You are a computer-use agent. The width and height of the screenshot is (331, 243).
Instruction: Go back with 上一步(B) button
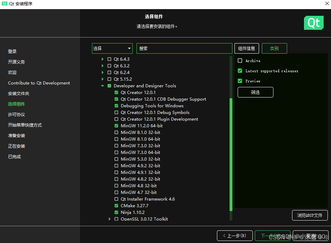[235, 236]
